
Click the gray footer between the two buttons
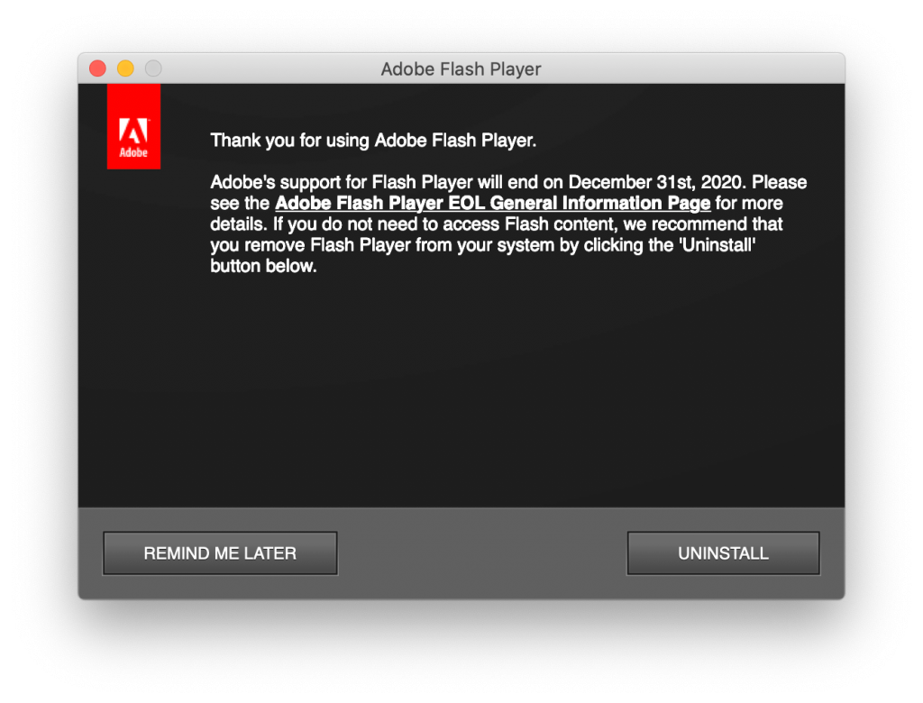pyautogui.click(x=482, y=553)
